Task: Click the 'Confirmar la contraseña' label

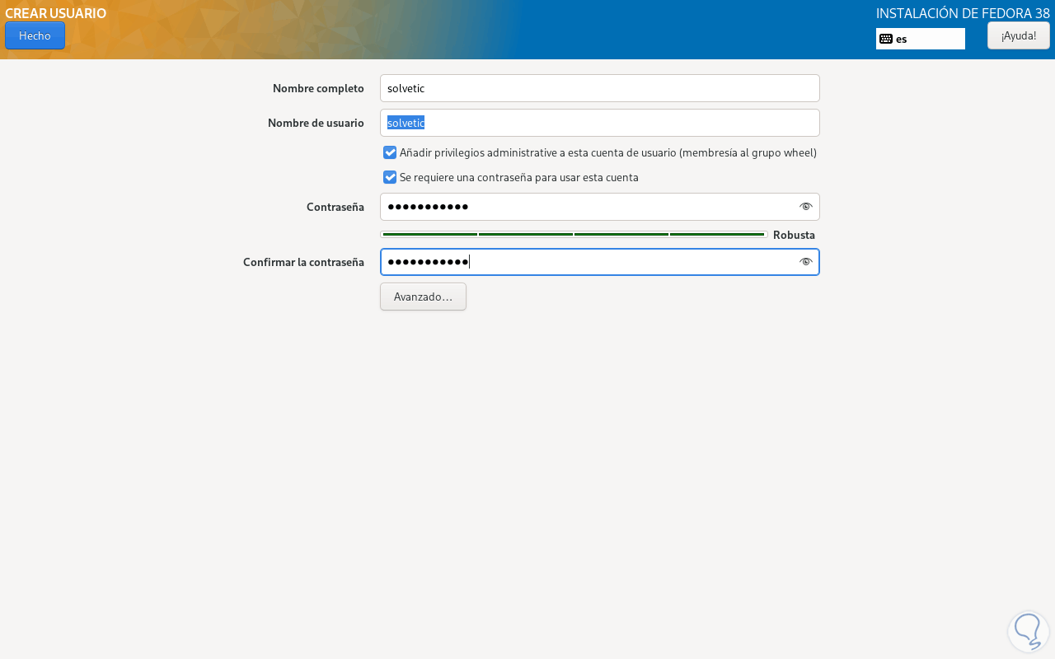Action: pos(303,262)
